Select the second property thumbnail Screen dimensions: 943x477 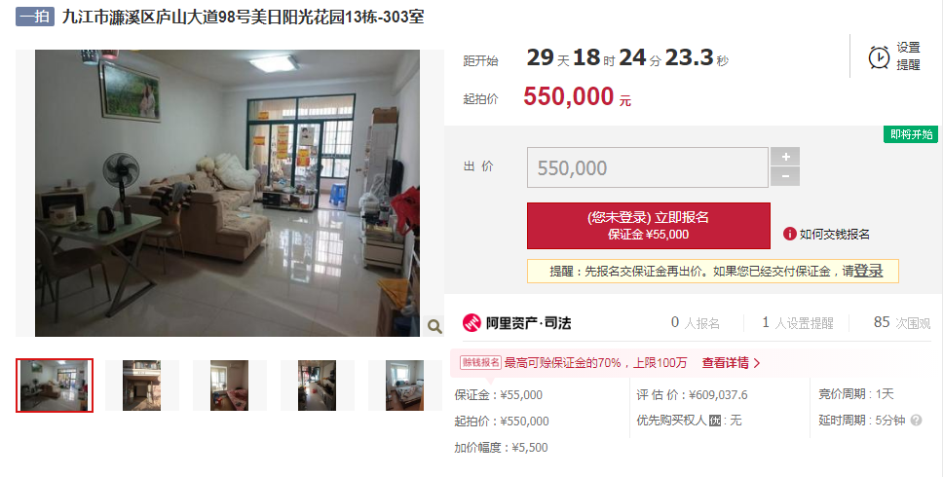(142, 385)
